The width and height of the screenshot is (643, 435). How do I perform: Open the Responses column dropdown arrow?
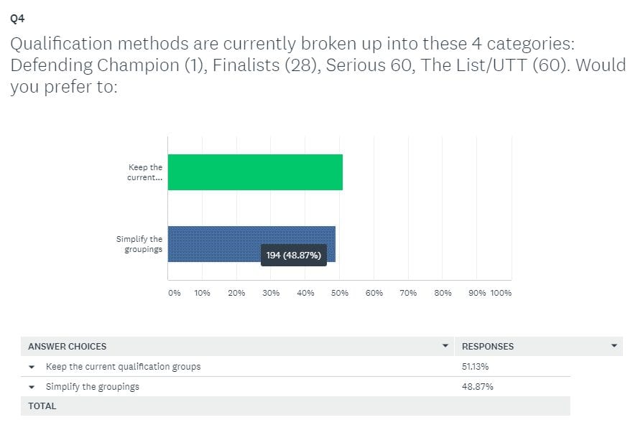[614, 346]
